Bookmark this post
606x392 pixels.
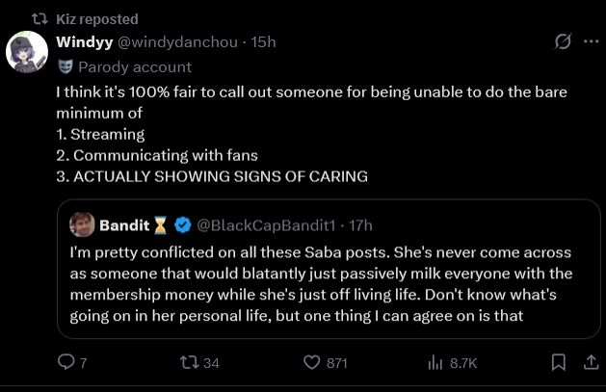[558, 362]
